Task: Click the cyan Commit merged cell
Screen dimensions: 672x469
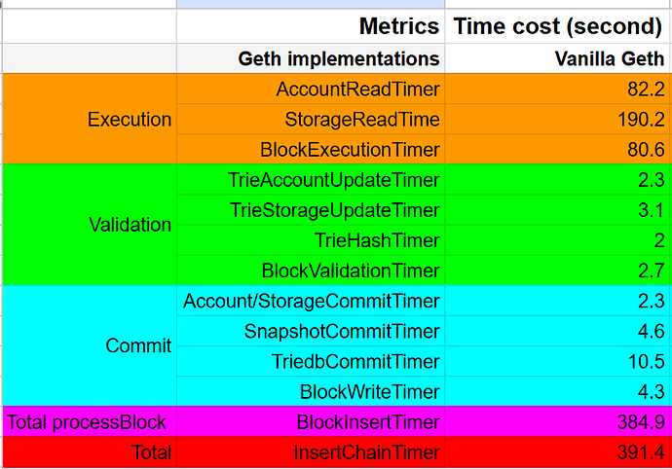Action: pyautogui.click(x=90, y=345)
